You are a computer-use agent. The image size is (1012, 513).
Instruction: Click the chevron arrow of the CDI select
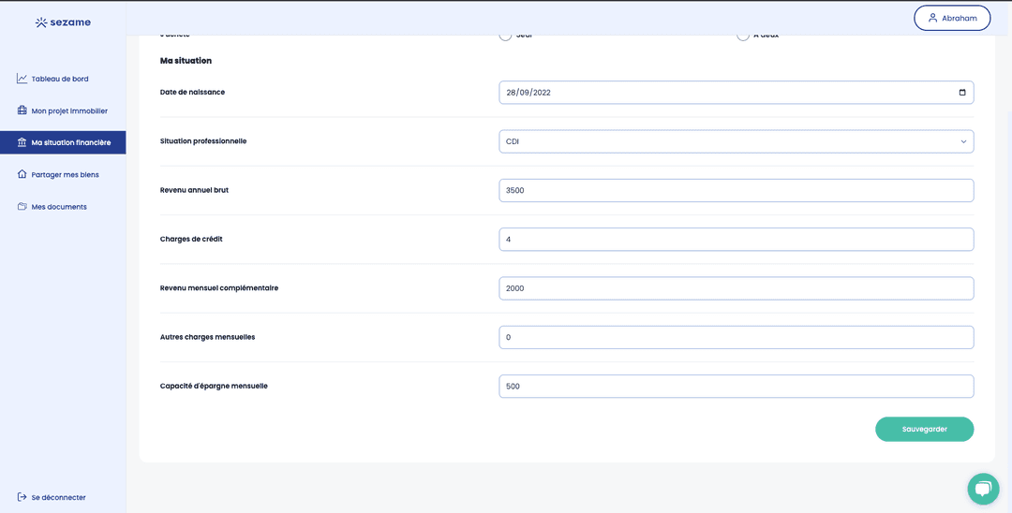(963, 141)
